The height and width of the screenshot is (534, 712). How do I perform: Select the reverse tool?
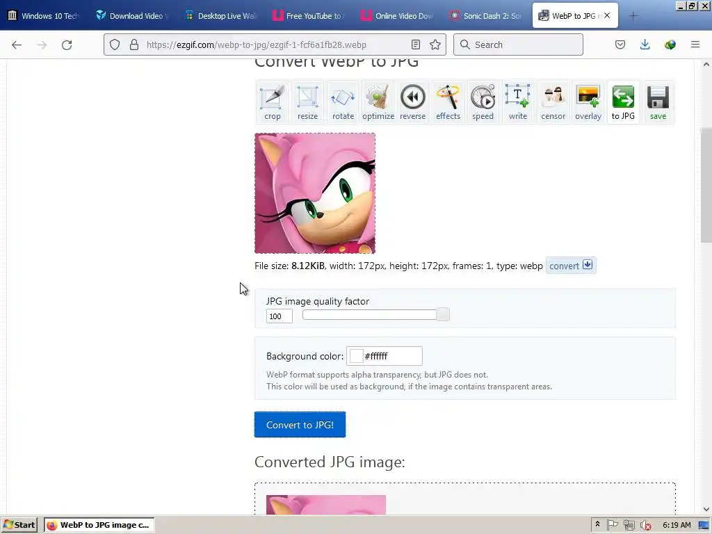tap(413, 102)
